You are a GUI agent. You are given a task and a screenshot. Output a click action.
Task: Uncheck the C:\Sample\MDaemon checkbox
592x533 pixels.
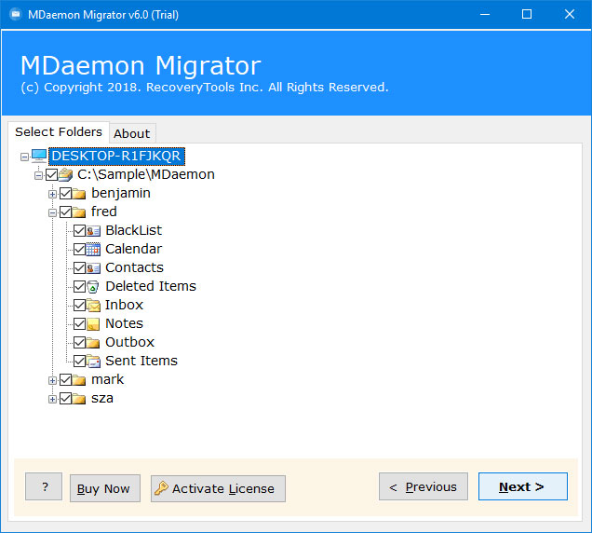coord(52,174)
